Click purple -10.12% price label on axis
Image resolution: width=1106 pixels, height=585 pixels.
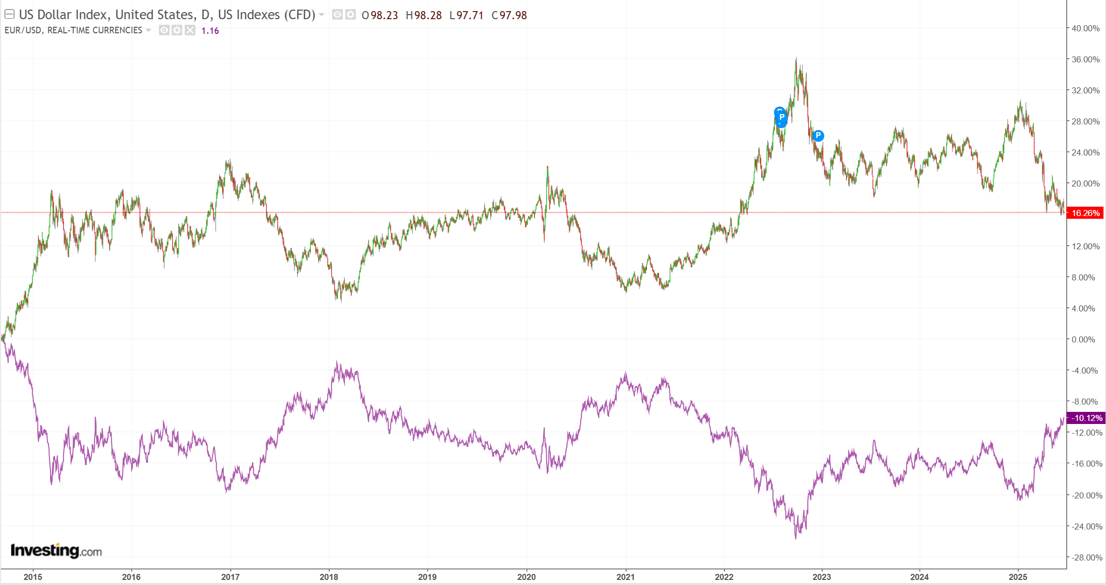[1087, 418]
